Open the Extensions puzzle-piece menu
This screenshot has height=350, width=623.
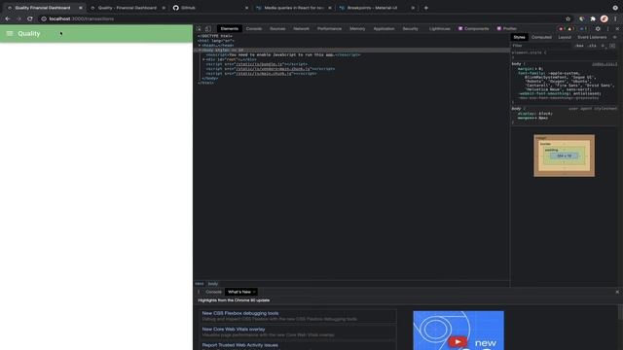tap(593, 18)
